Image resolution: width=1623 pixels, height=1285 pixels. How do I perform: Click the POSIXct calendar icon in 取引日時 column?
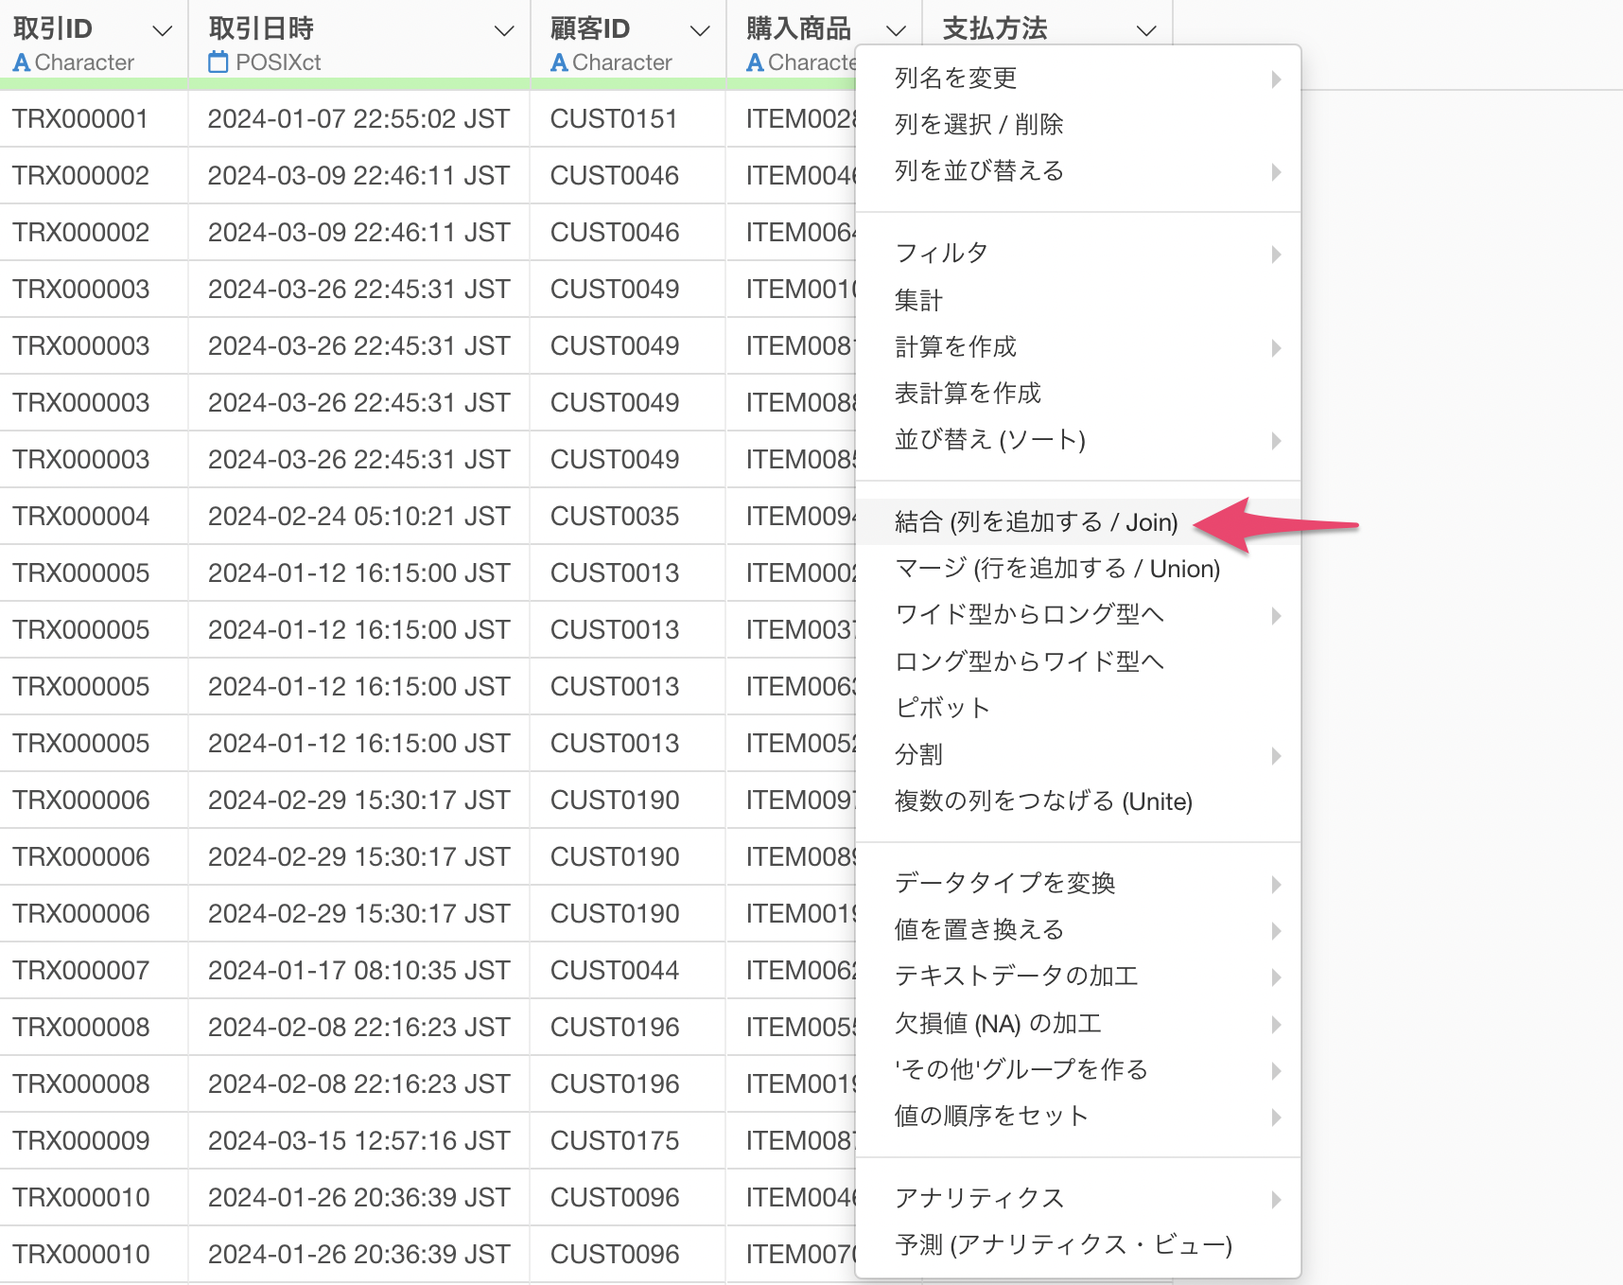pyautogui.click(x=218, y=62)
